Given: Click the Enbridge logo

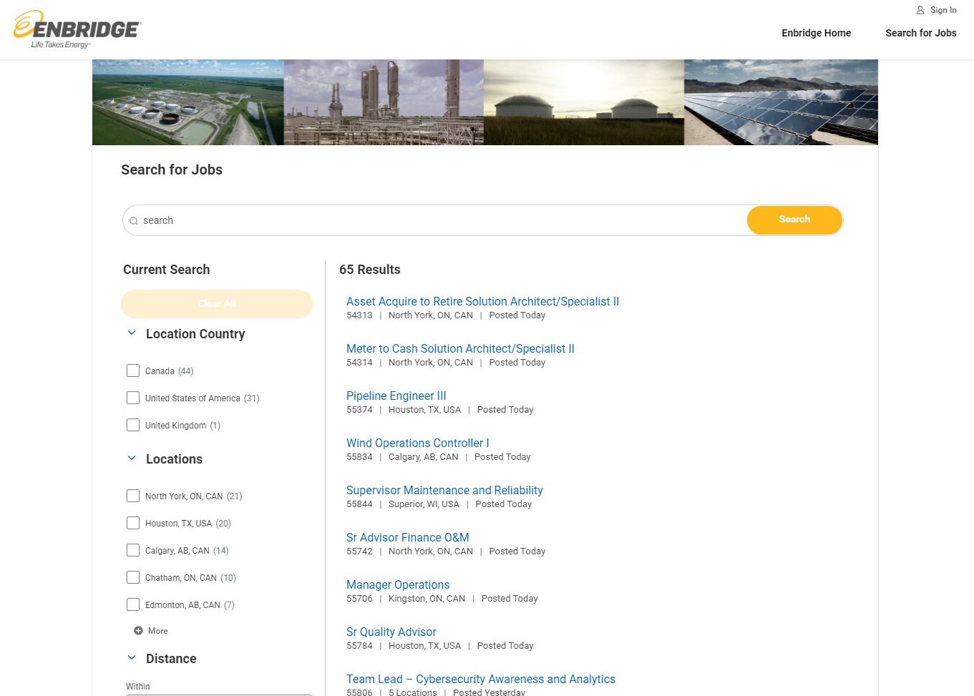Looking at the screenshot, I should 77,29.
